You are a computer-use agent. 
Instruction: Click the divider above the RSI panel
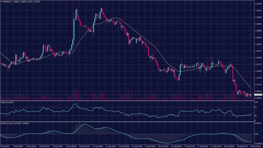[x=128, y=101]
